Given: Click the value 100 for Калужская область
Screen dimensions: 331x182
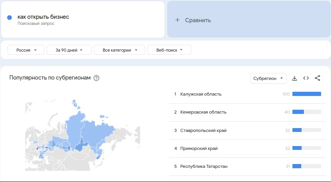Looking at the screenshot, I should [286, 94].
